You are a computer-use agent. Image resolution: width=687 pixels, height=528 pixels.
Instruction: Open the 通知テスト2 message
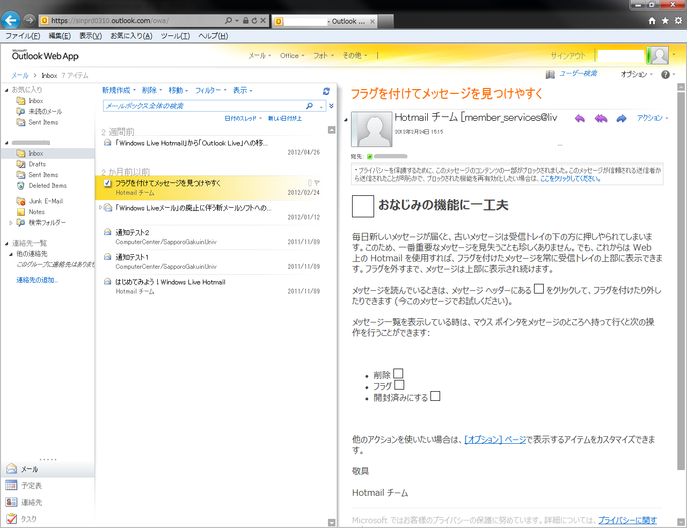point(213,237)
